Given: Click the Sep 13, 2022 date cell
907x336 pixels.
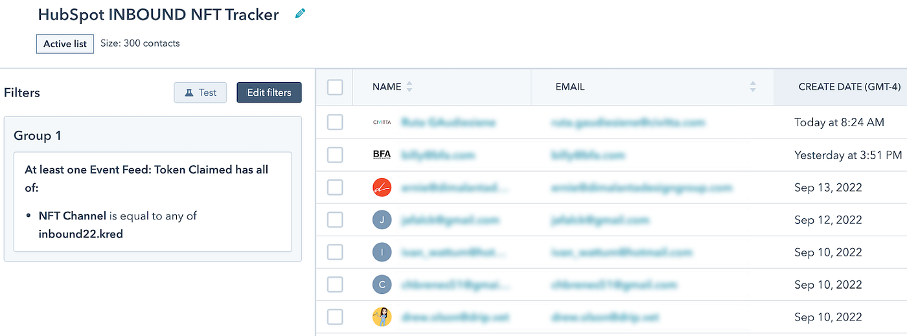Looking at the screenshot, I should click(829, 188).
